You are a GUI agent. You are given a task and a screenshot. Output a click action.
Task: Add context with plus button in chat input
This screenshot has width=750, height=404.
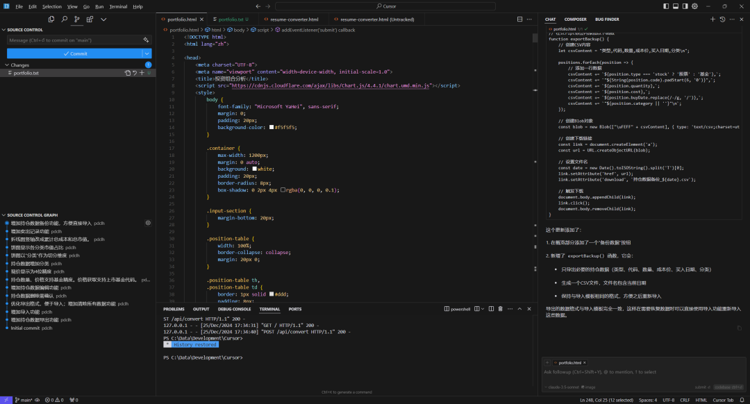pos(547,363)
